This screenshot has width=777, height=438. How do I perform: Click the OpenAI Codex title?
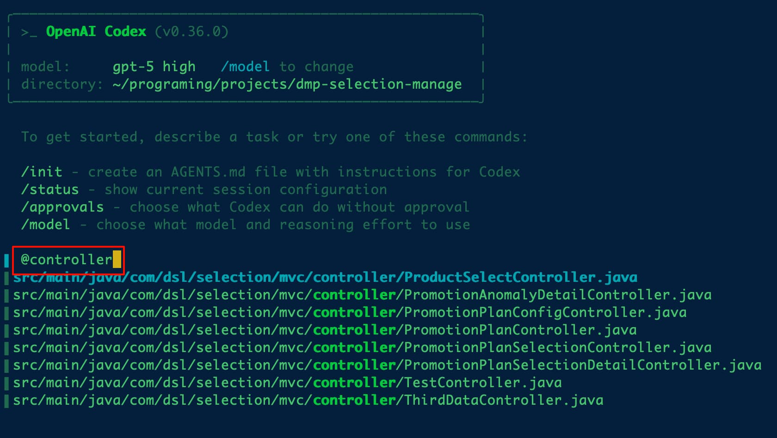click(96, 31)
